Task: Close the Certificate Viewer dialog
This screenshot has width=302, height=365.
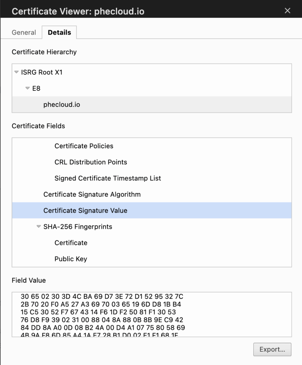Action: click(287, 11)
